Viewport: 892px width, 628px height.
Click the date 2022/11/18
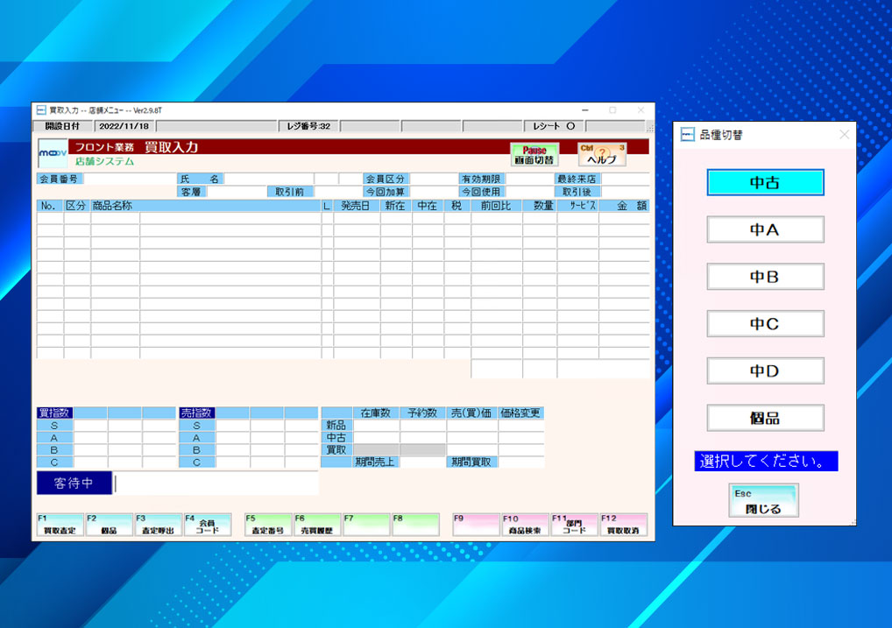[124, 126]
